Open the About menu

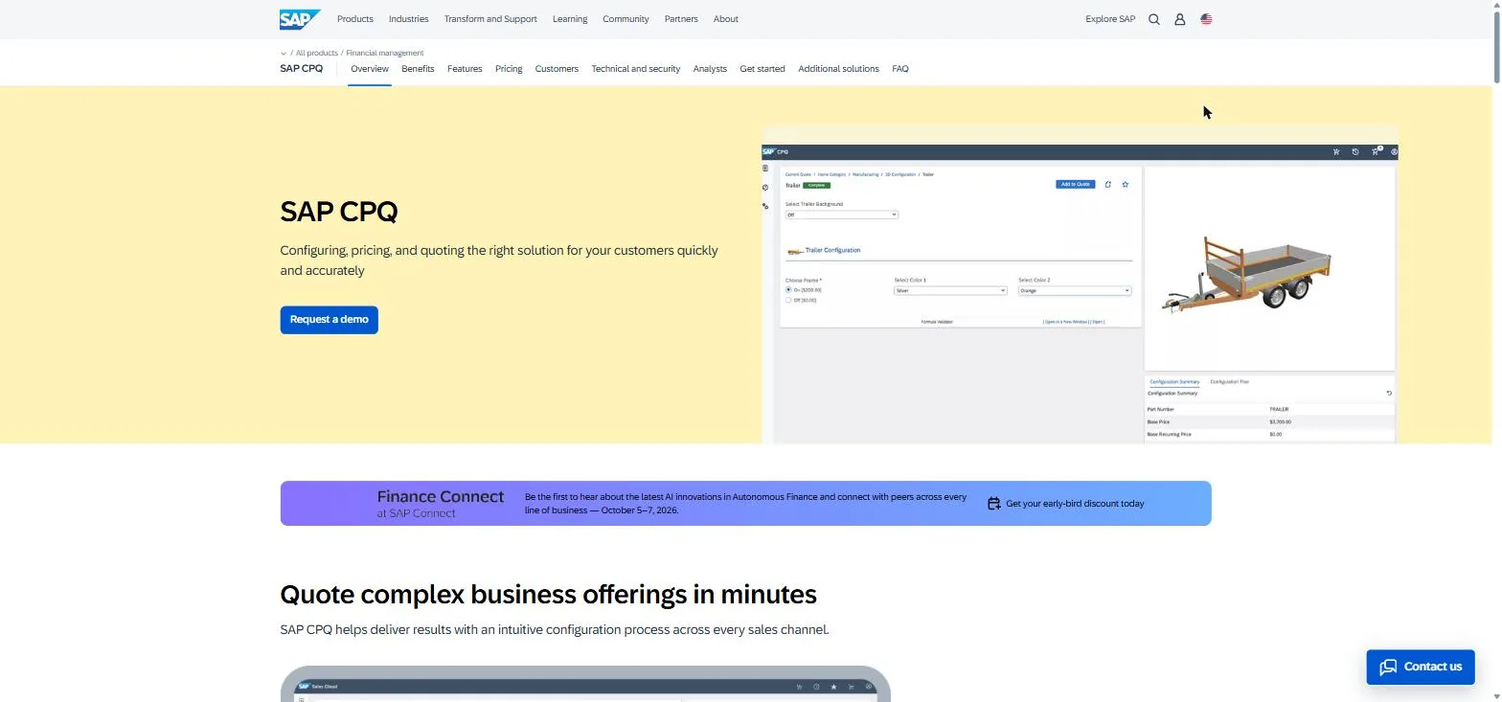coord(726,19)
